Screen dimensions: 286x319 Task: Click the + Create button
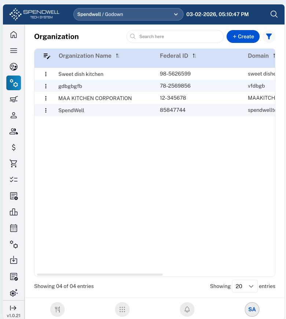(243, 37)
